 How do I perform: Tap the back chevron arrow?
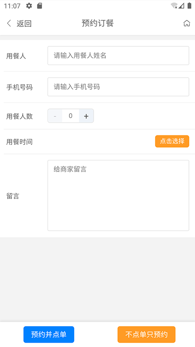point(9,23)
